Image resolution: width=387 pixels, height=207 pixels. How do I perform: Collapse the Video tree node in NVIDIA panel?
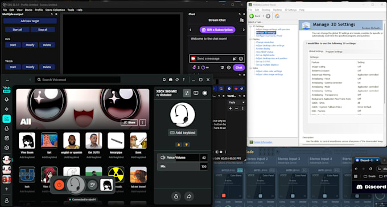pos(250,68)
